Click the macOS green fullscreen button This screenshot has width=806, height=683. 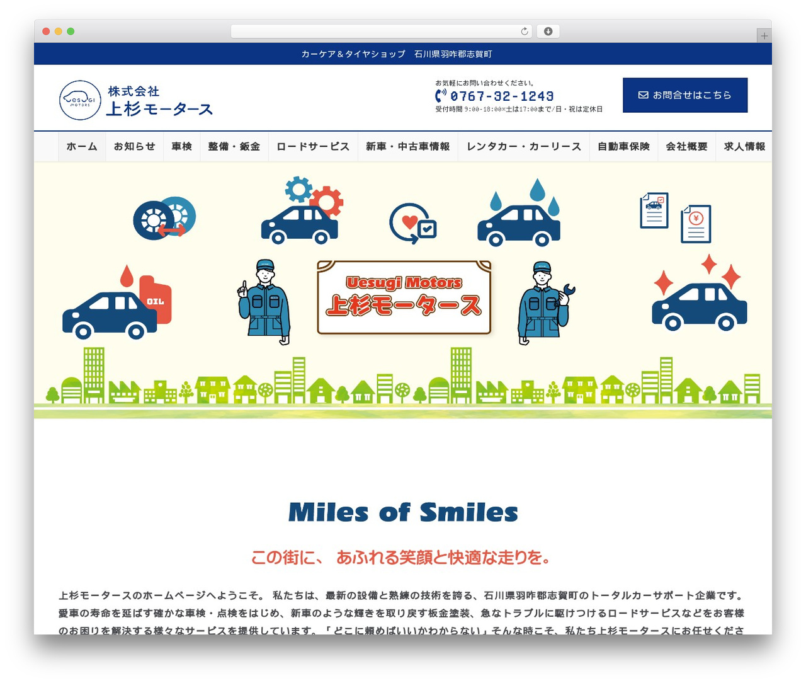pyautogui.click(x=71, y=32)
